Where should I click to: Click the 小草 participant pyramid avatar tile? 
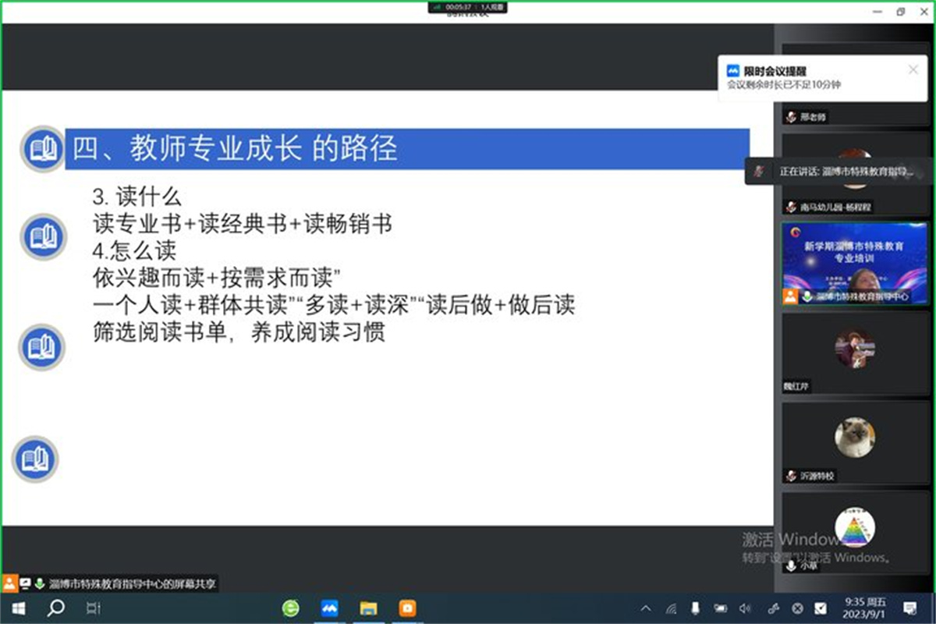pyautogui.click(x=855, y=530)
